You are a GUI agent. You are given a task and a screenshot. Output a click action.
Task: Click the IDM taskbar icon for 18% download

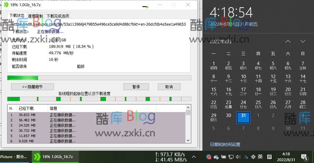(x=54, y=157)
